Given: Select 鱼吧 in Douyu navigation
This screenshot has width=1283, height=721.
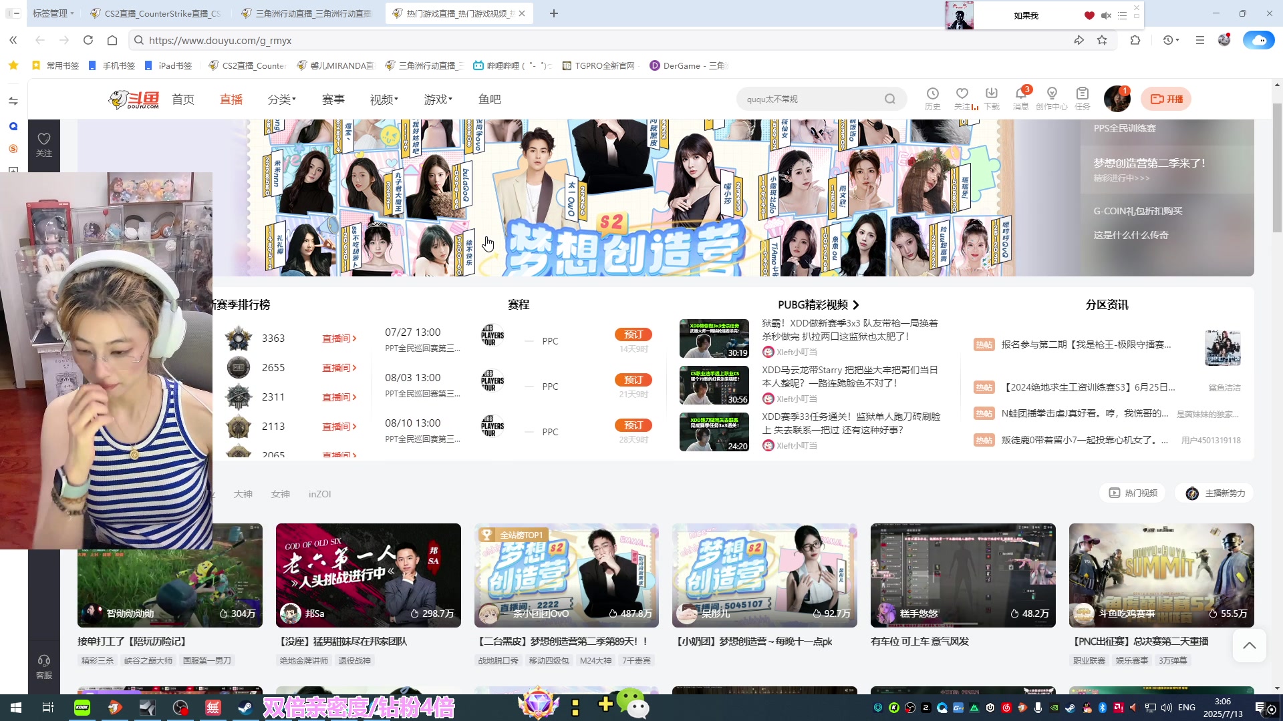Looking at the screenshot, I should (490, 99).
